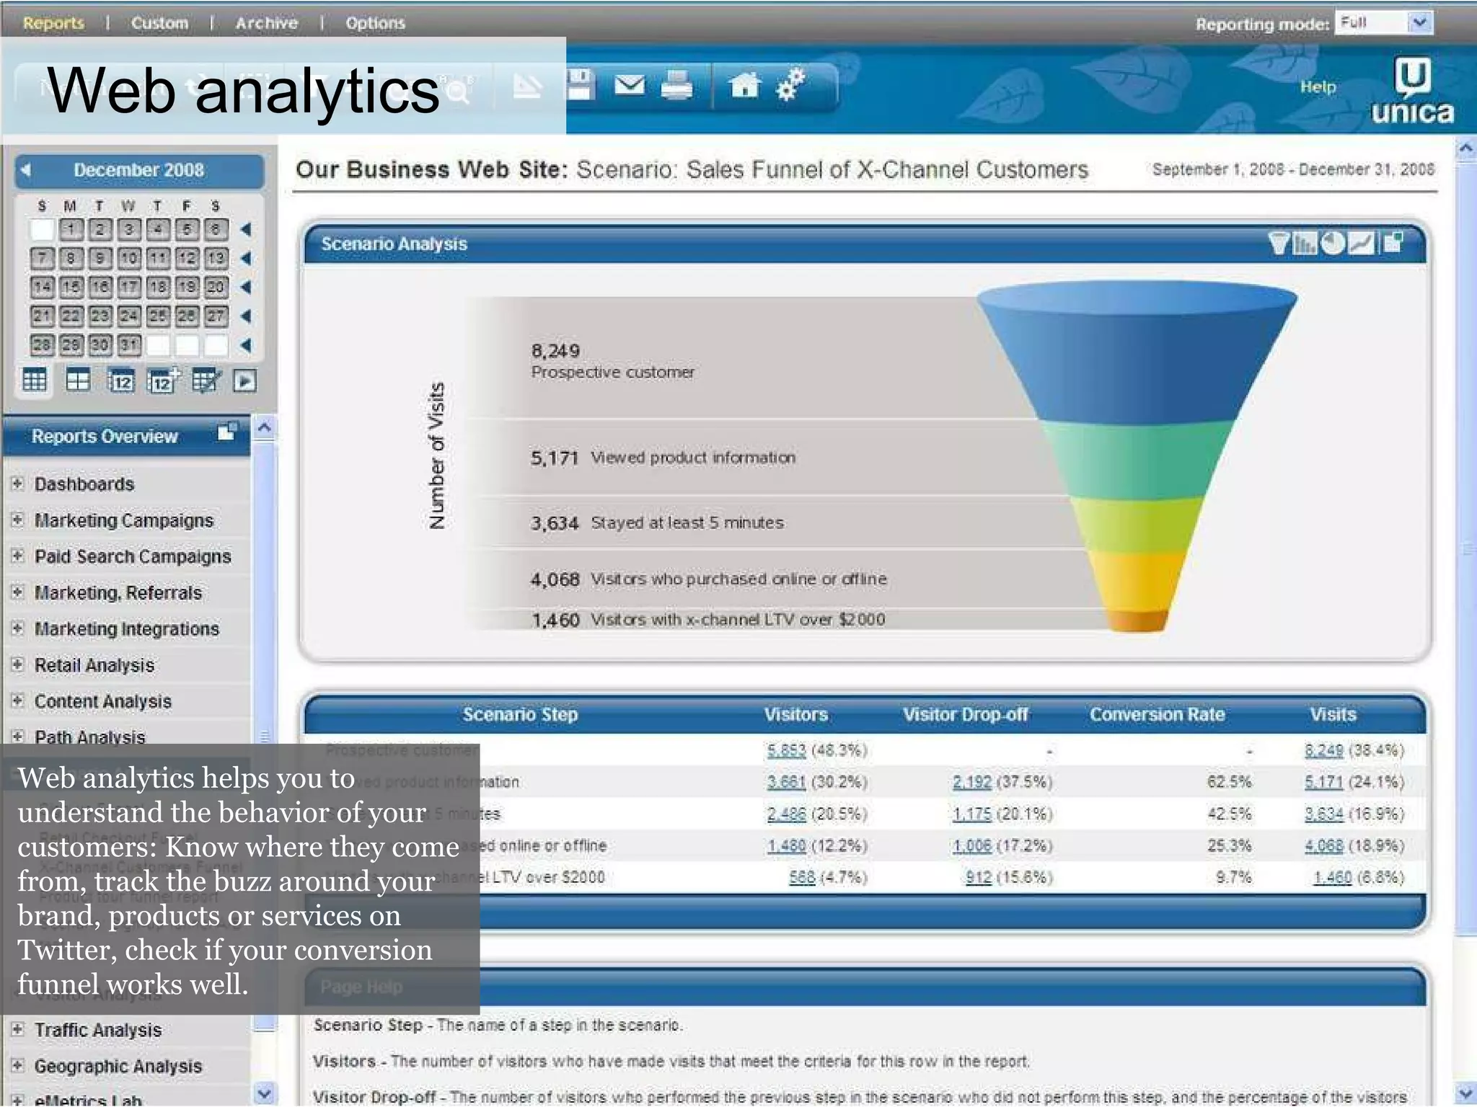Select December 7 in the calendar
The height and width of the screenshot is (1107, 1477).
tap(42, 258)
